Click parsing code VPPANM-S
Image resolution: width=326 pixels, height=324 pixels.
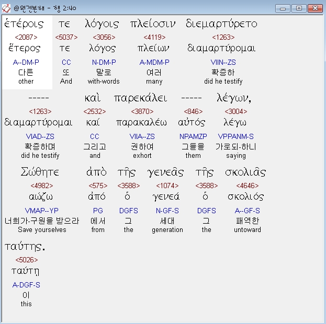pos(236,136)
